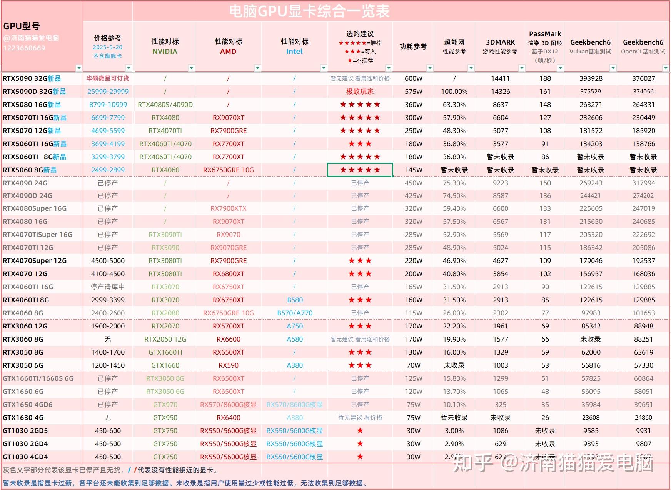Select the Intel B580 cell
Image resolution: width=671 pixels, height=490 pixels.
pos(295,300)
